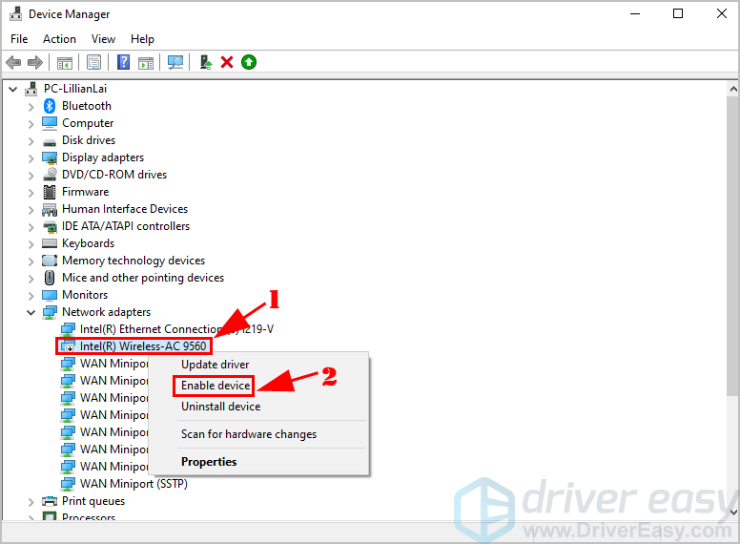Image resolution: width=740 pixels, height=544 pixels.
Task: Expand the Keyboards category
Action: click(31, 244)
